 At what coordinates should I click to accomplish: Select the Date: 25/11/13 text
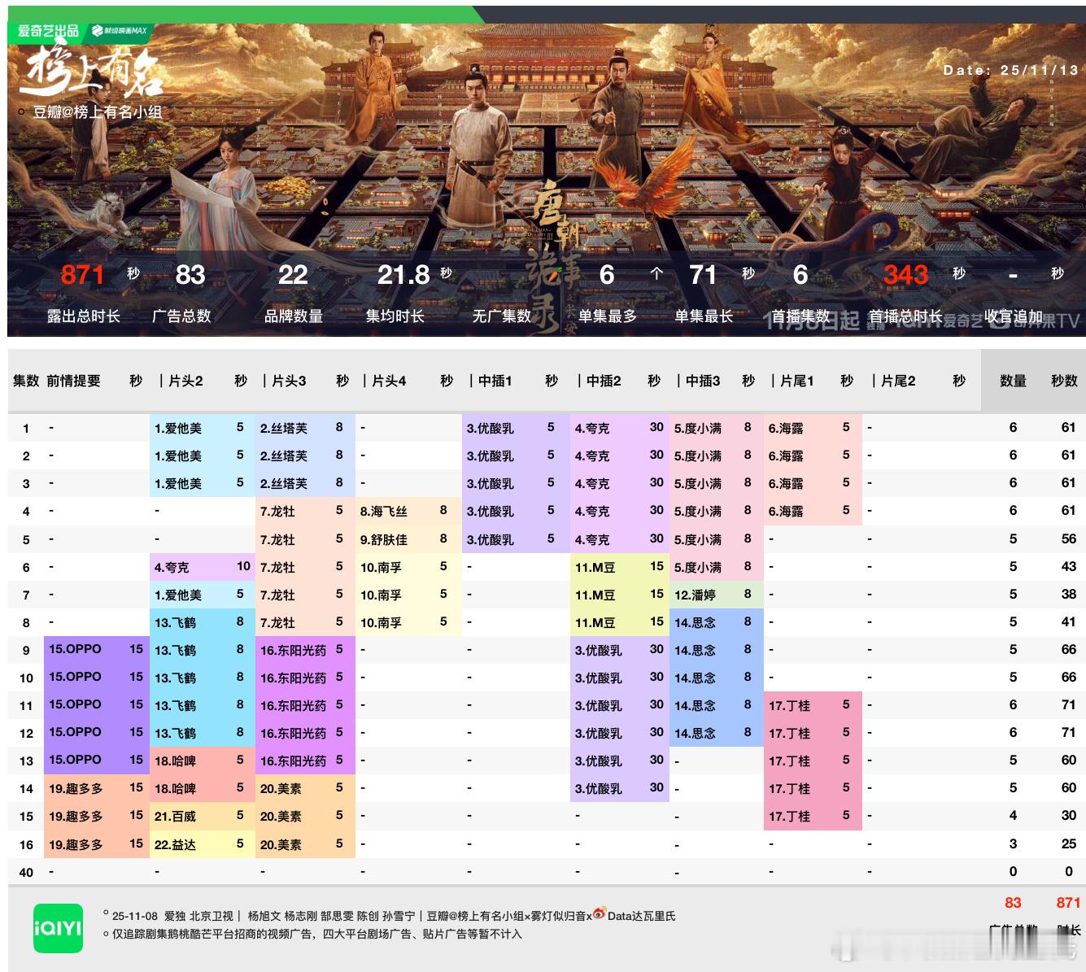[1010, 70]
